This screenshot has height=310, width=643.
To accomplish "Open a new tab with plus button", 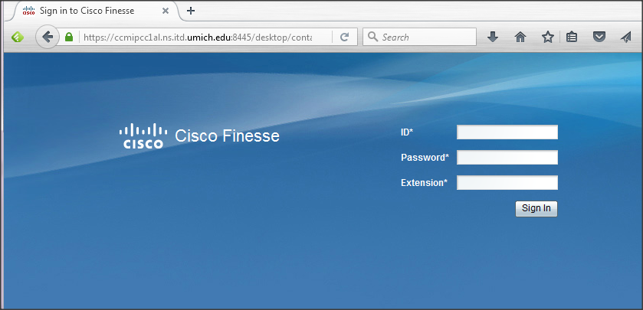I will pyautogui.click(x=190, y=11).
